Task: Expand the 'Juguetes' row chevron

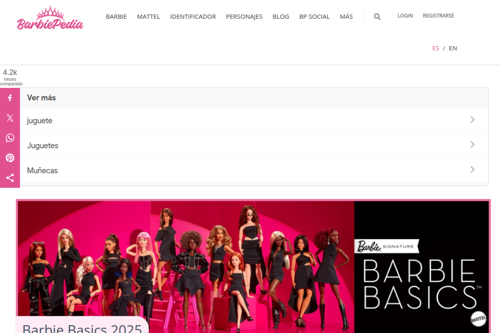Action: (472, 144)
